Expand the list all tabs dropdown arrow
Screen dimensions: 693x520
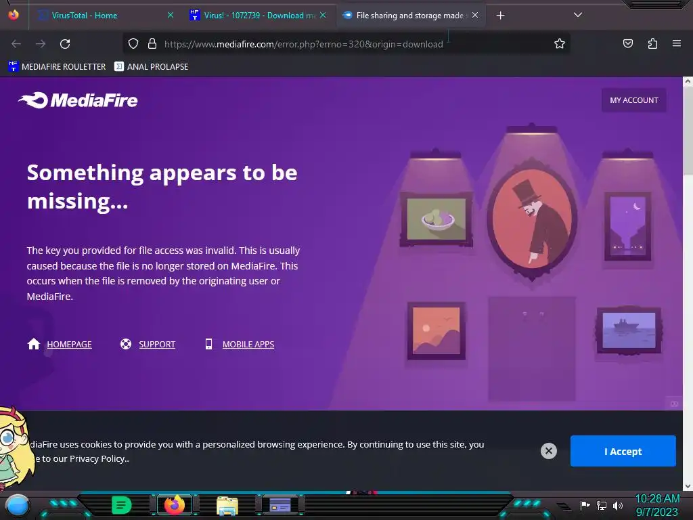[x=578, y=15]
